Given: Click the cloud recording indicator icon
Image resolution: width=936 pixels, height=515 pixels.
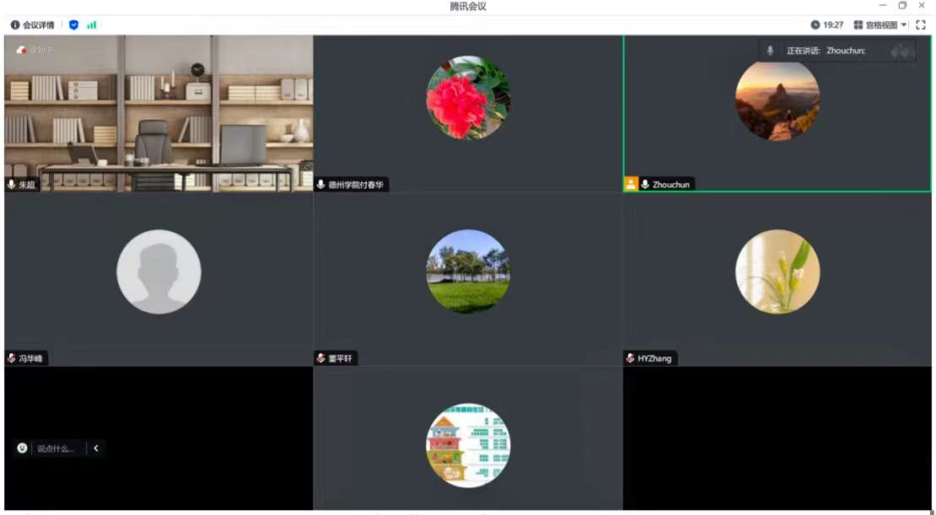Looking at the screenshot, I should (22, 50).
